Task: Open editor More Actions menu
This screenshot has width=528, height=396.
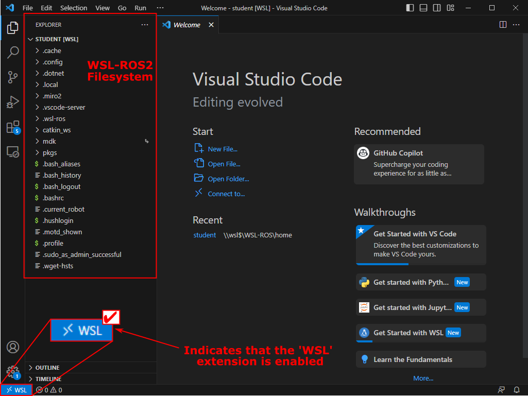Action: 516,25
